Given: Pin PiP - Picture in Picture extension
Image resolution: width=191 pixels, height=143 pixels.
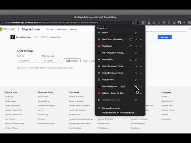Looking at the screenshot, I should point(136,53).
